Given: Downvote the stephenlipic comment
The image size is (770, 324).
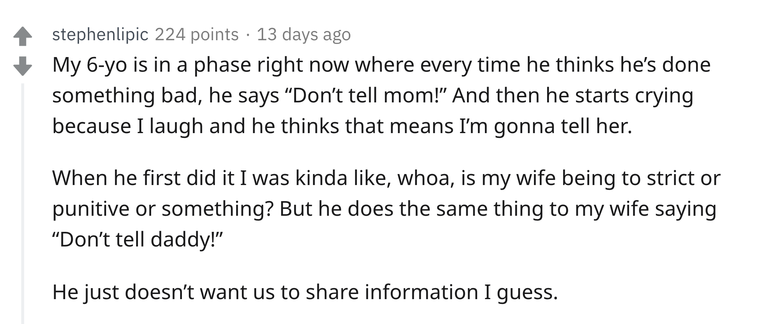Looking at the screenshot, I should (23, 66).
